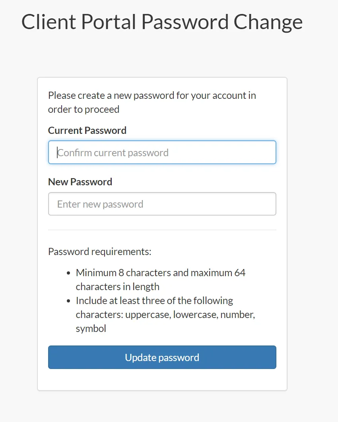This screenshot has height=422, width=338.
Task: Click the words "order to proceed" in instructions
Action: [84, 109]
